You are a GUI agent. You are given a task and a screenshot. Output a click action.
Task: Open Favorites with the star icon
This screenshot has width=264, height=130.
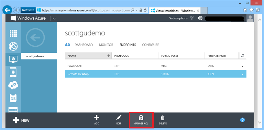[251, 10]
